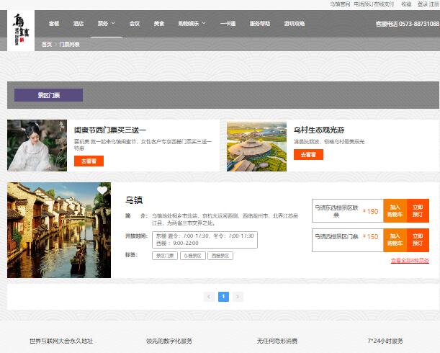
Task: Open 查看全部8种票务 link
Action: (410, 260)
